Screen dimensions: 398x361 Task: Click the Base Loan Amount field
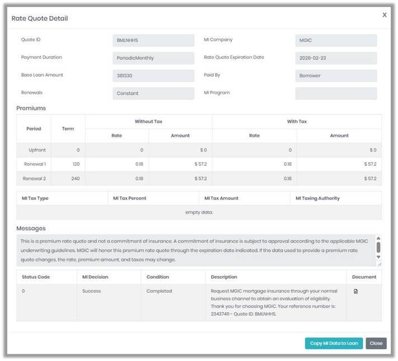153,76
